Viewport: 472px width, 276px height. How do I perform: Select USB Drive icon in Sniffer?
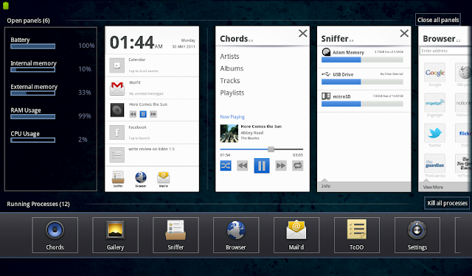[326, 74]
